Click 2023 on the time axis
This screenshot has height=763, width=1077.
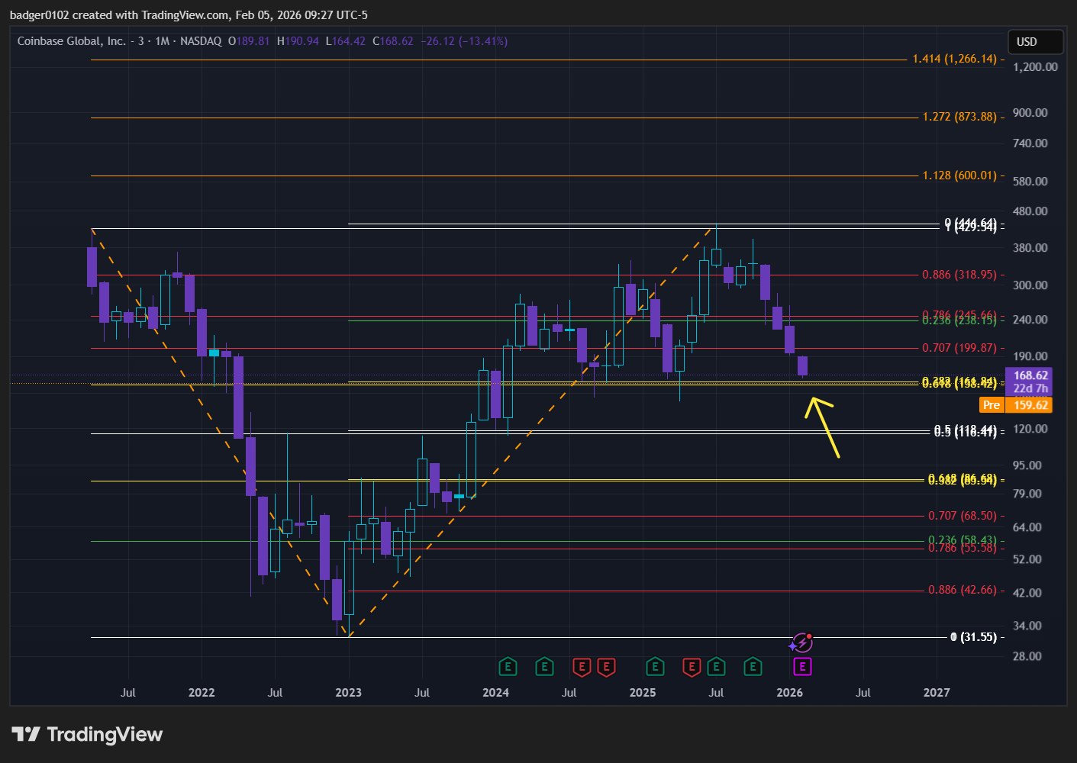pyautogui.click(x=349, y=693)
